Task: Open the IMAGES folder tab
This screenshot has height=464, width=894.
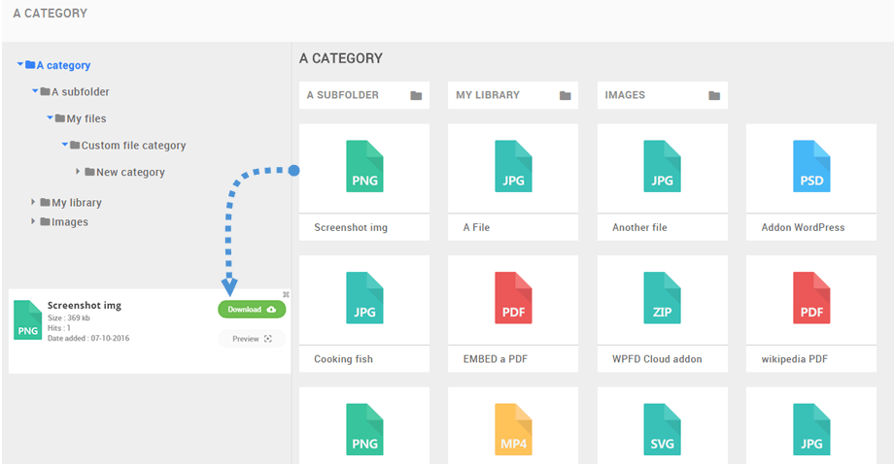Action: click(x=662, y=95)
